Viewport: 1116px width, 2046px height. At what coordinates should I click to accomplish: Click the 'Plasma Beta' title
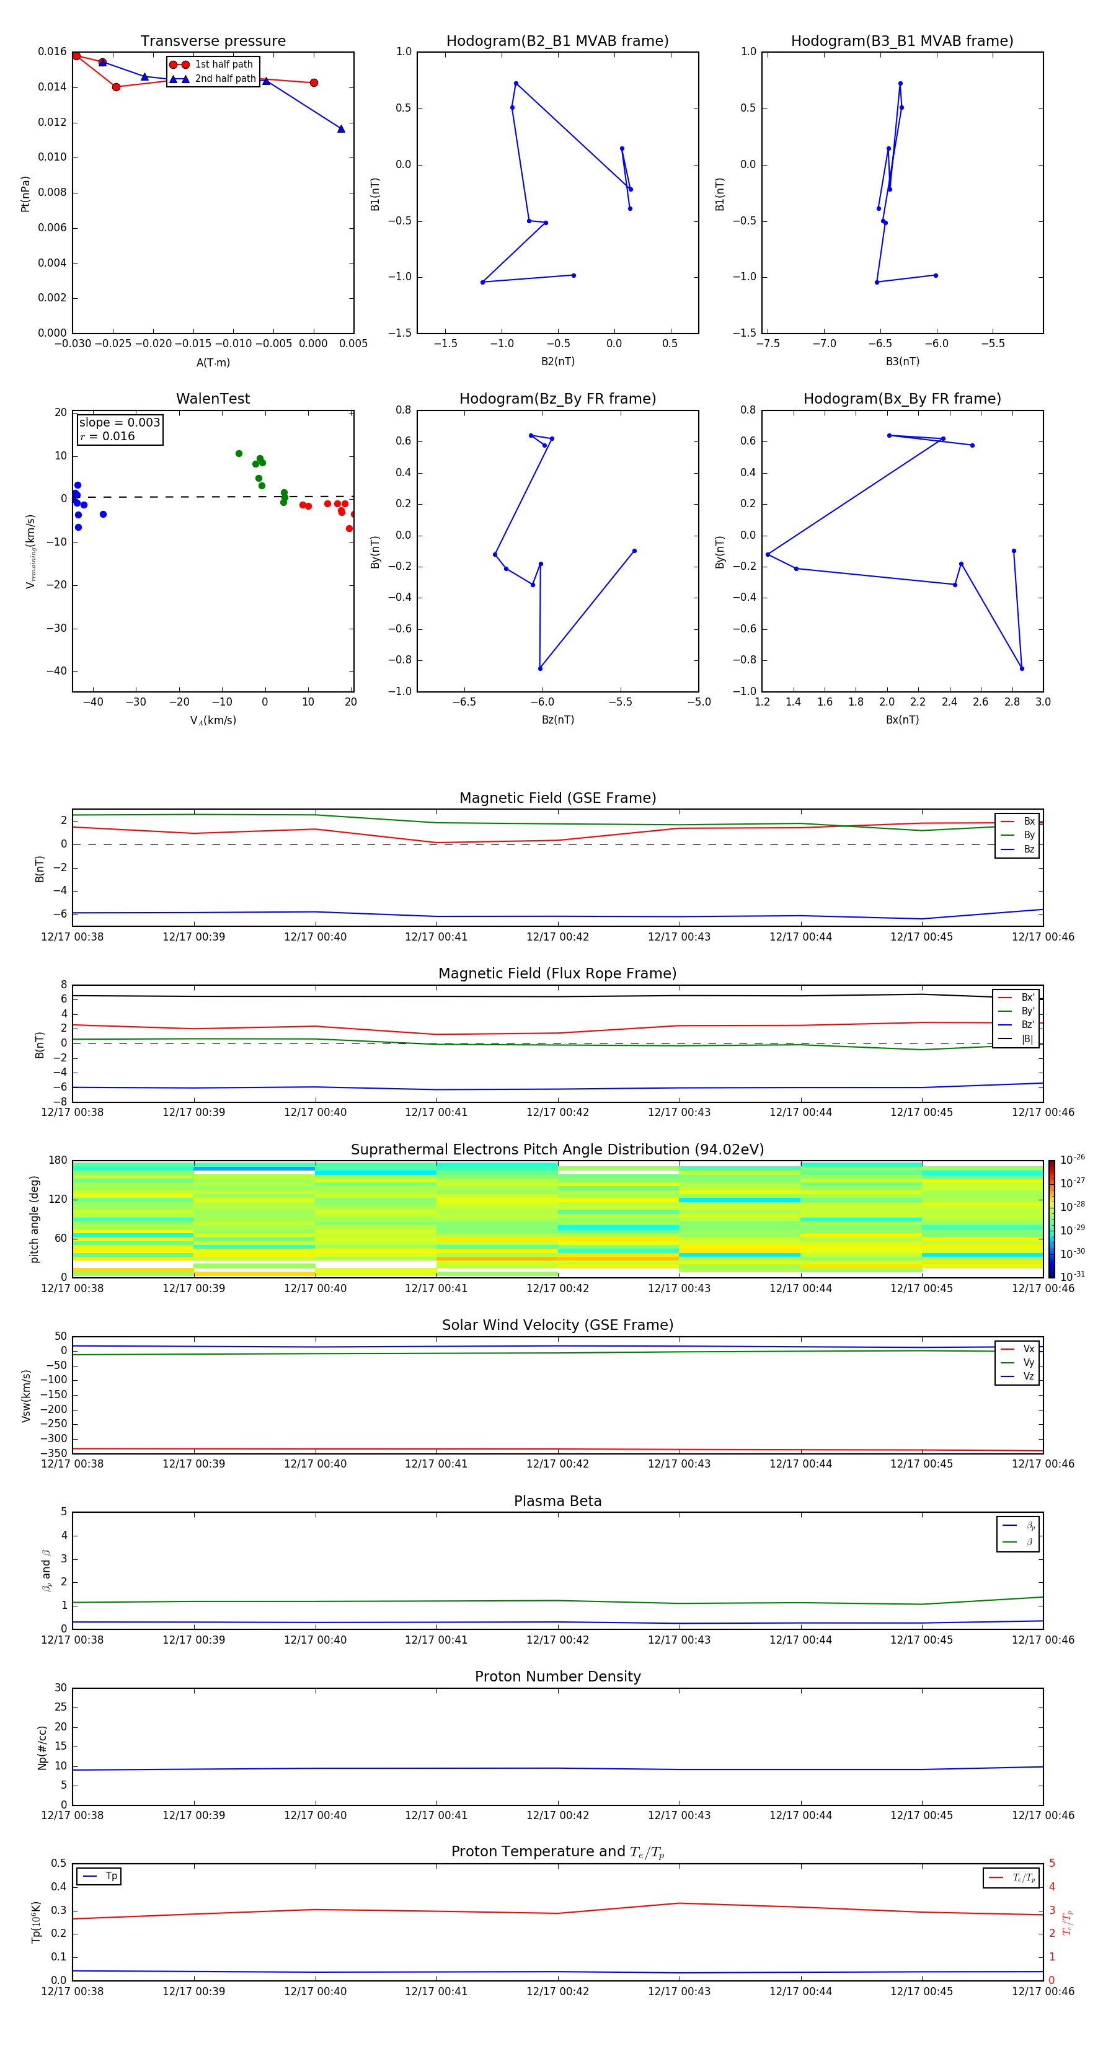(557, 1501)
